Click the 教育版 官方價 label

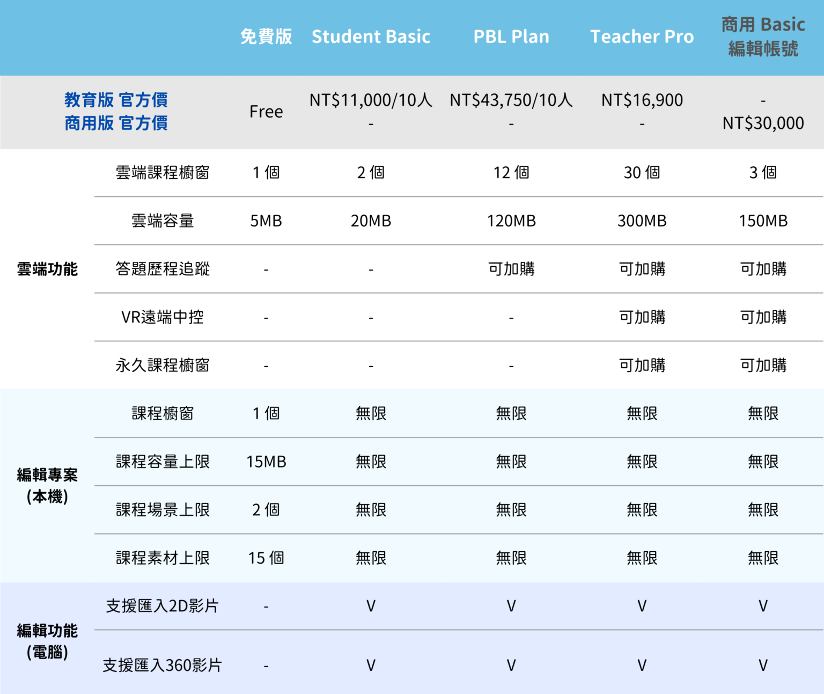tap(116, 100)
